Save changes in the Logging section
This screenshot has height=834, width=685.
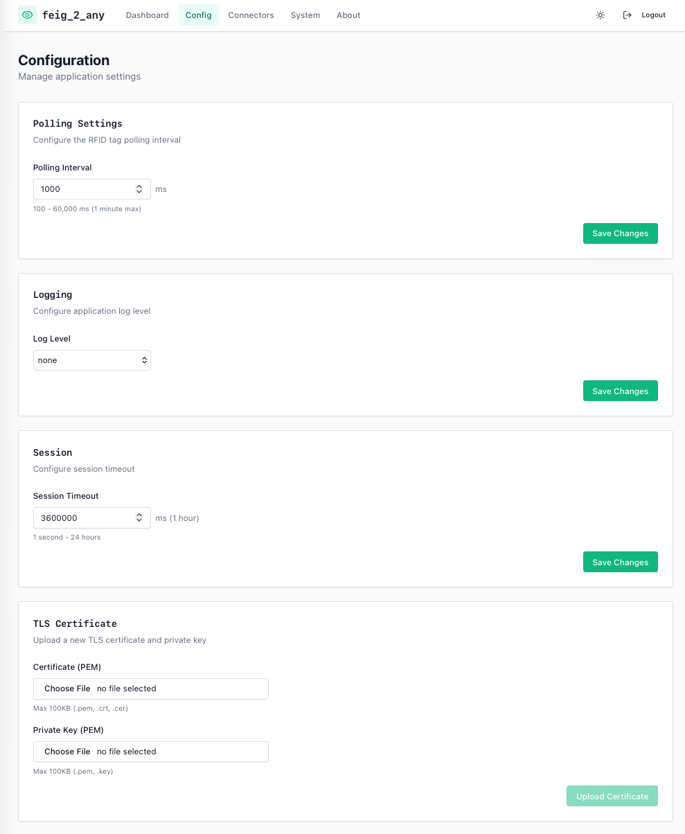click(x=620, y=391)
